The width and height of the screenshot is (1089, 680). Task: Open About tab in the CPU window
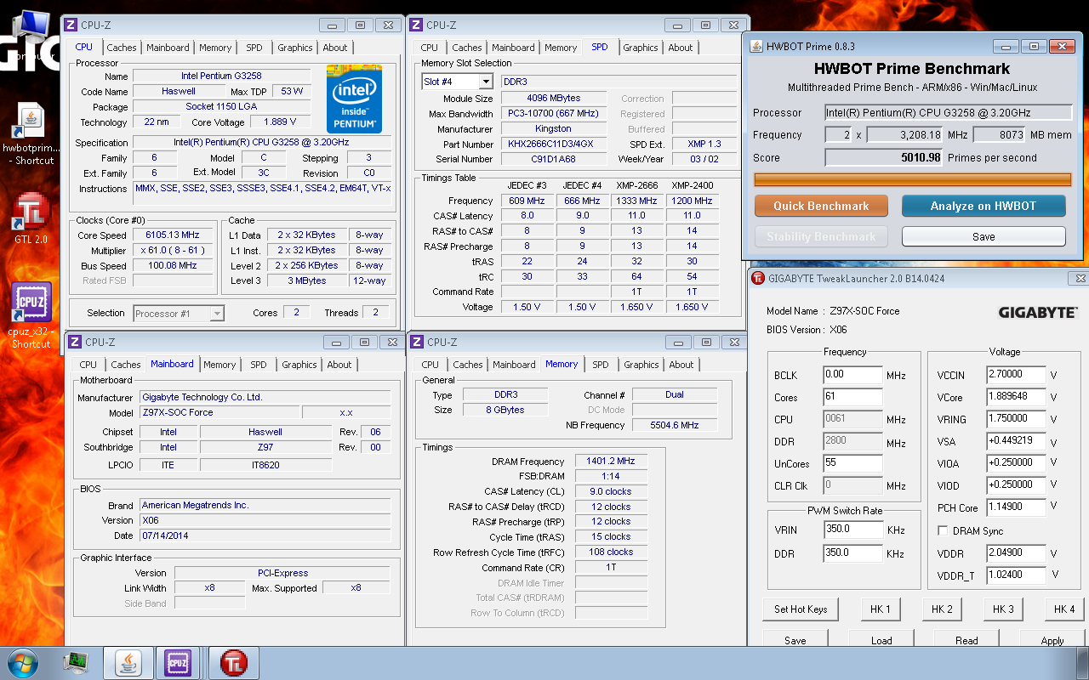click(x=335, y=48)
